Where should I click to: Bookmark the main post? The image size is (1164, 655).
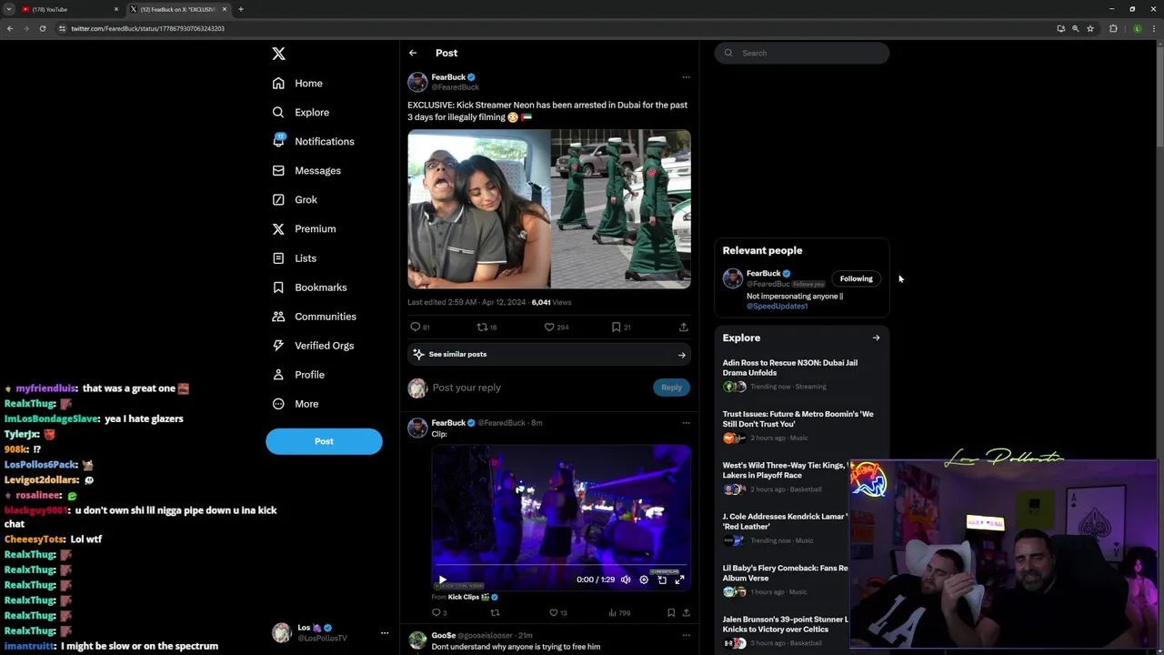point(616,327)
